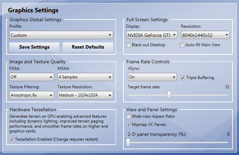Uncheck the Triple Buffering checkbox

[x=183, y=78]
